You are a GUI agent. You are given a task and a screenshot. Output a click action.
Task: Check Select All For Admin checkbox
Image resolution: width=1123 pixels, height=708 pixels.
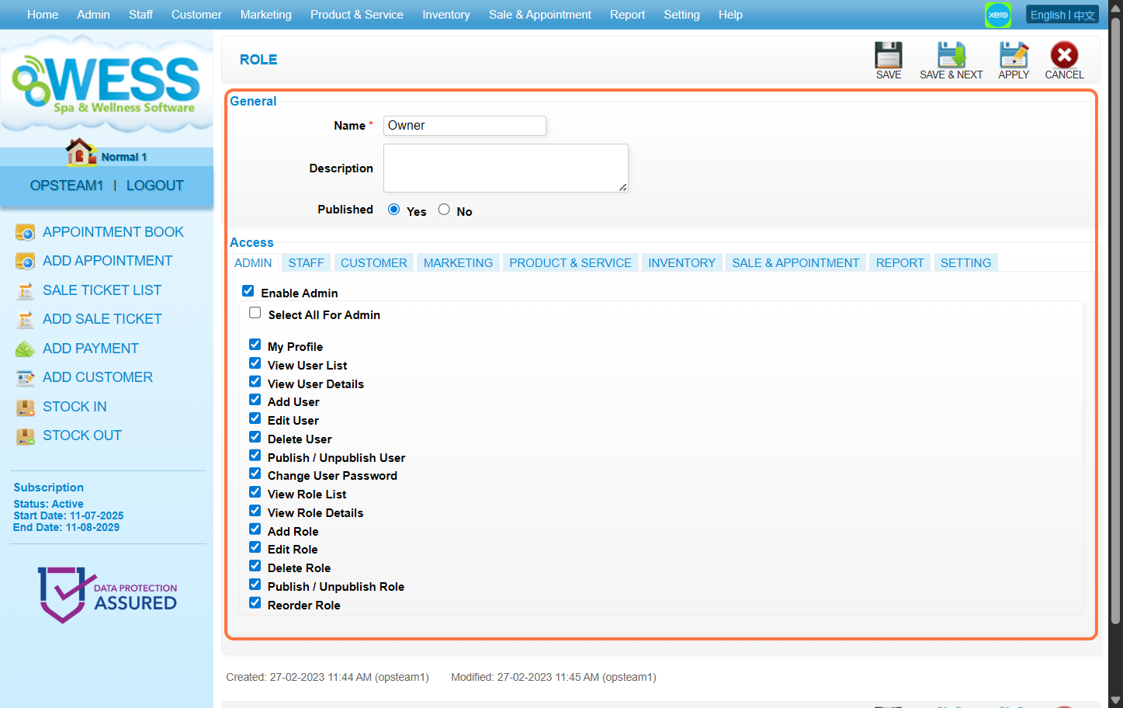(255, 313)
